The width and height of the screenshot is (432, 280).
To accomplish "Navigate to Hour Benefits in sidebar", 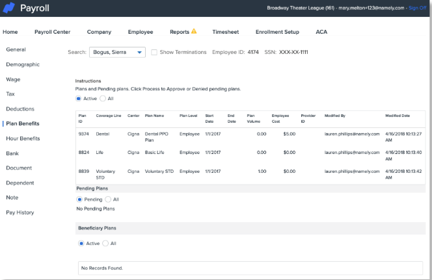I will (x=23, y=138).
